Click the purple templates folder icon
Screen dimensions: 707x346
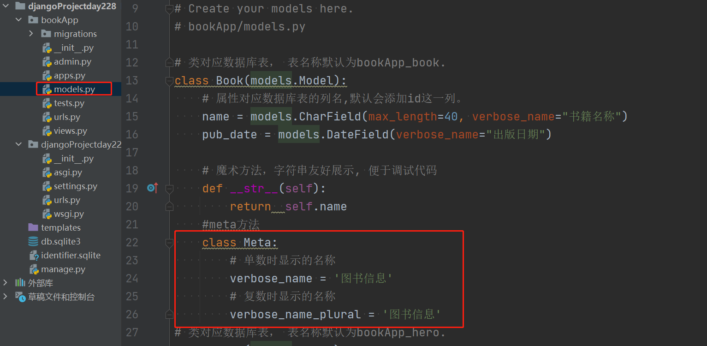coord(33,227)
